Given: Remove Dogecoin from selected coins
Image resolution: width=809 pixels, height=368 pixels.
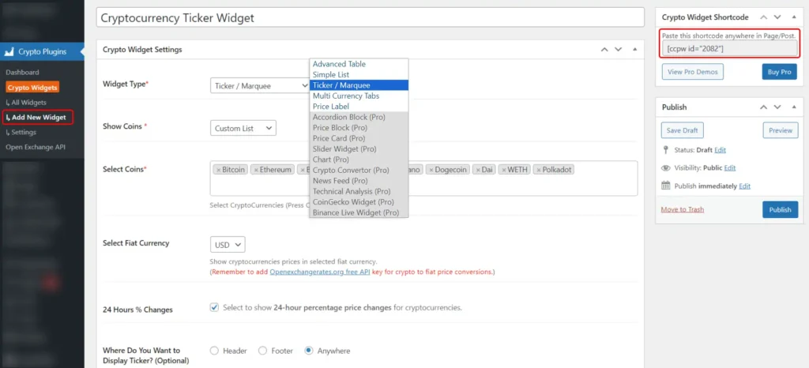Looking at the screenshot, I should (431, 170).
